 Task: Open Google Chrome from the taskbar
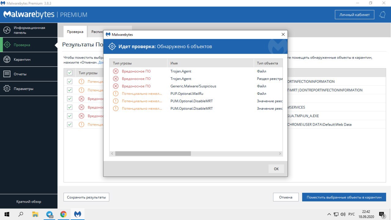(64, 214)
